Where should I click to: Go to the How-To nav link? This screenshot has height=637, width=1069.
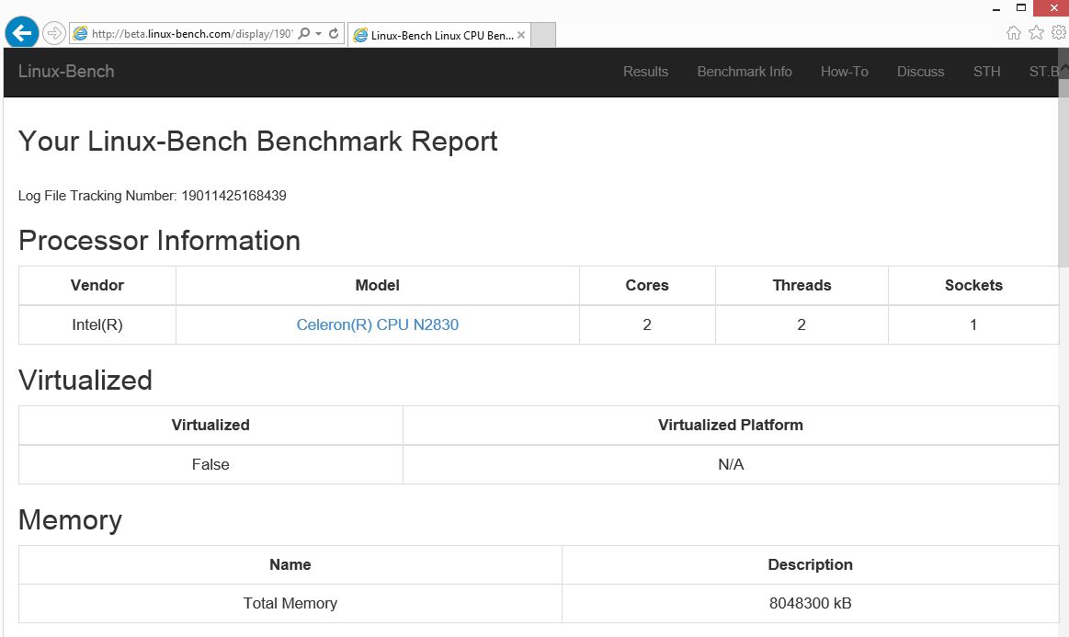pos(844,72)
